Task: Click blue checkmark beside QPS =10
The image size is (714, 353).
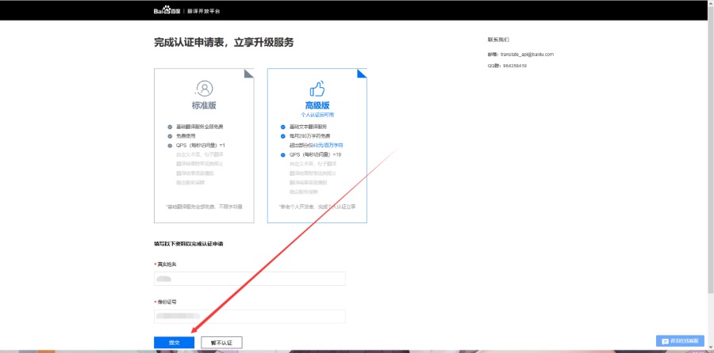Action: coord(282,155)
